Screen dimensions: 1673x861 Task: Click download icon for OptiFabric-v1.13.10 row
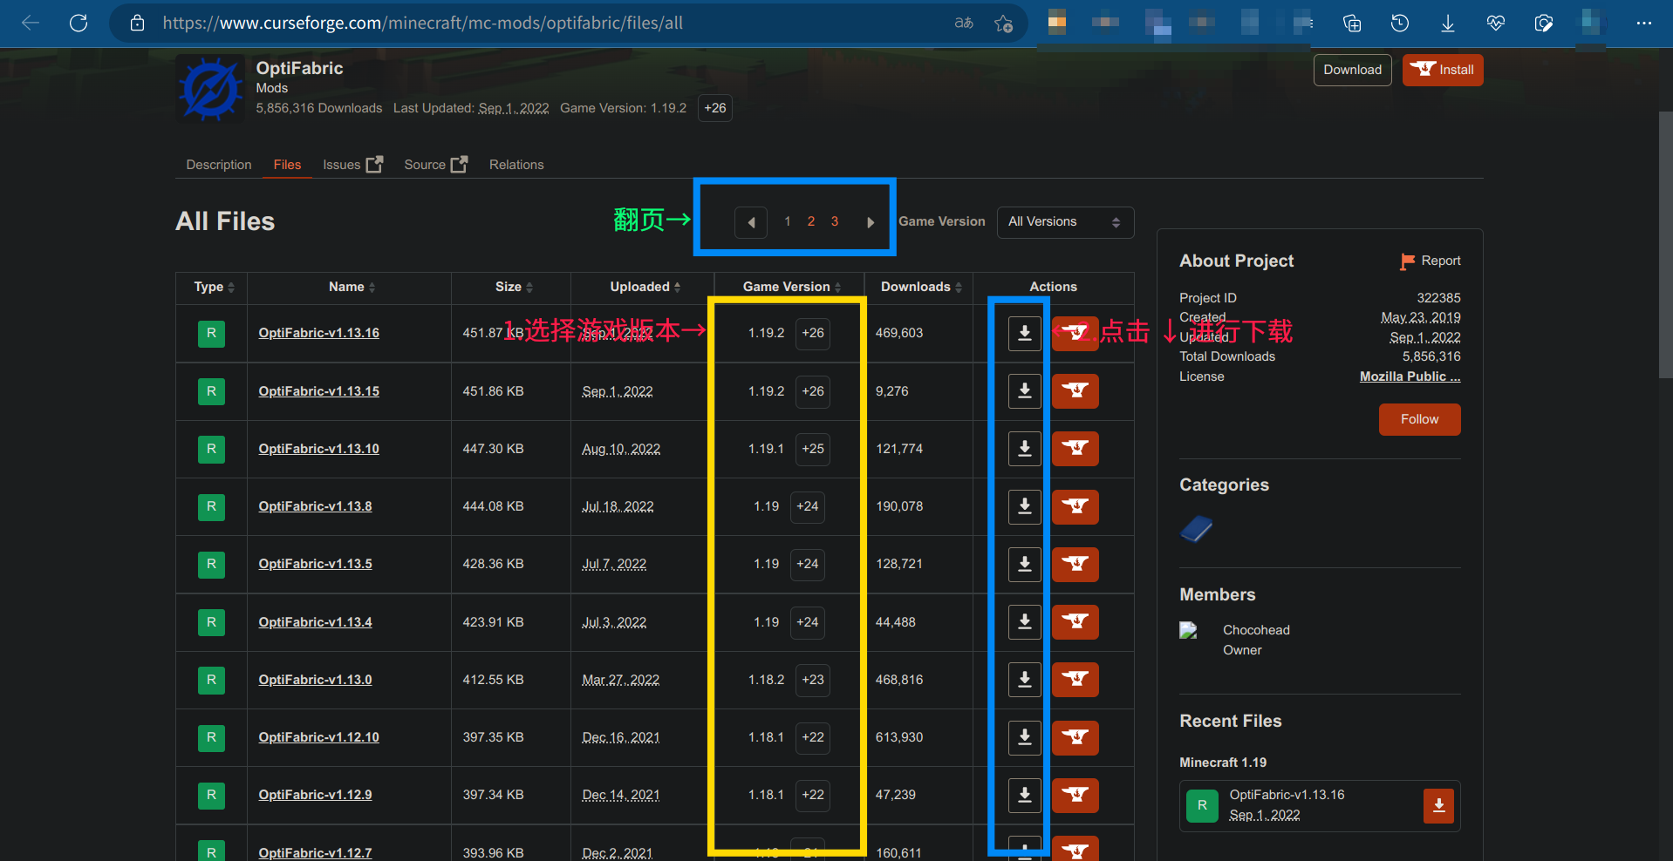[x=1024, y=449]
